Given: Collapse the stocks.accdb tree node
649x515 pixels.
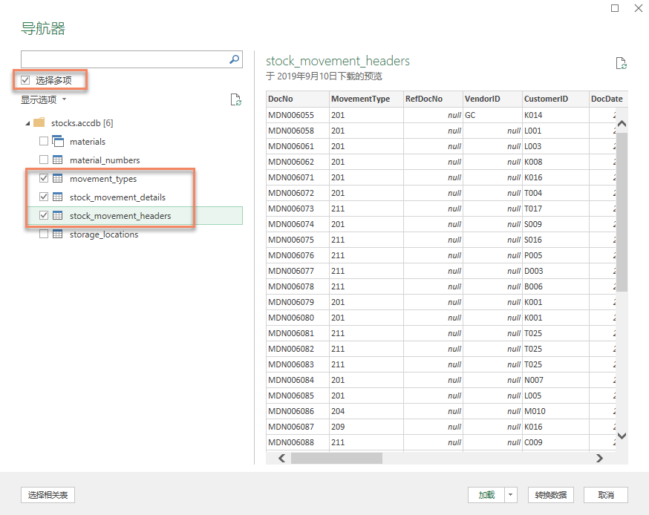Looking at the screenshot, I should pos(27,123).
